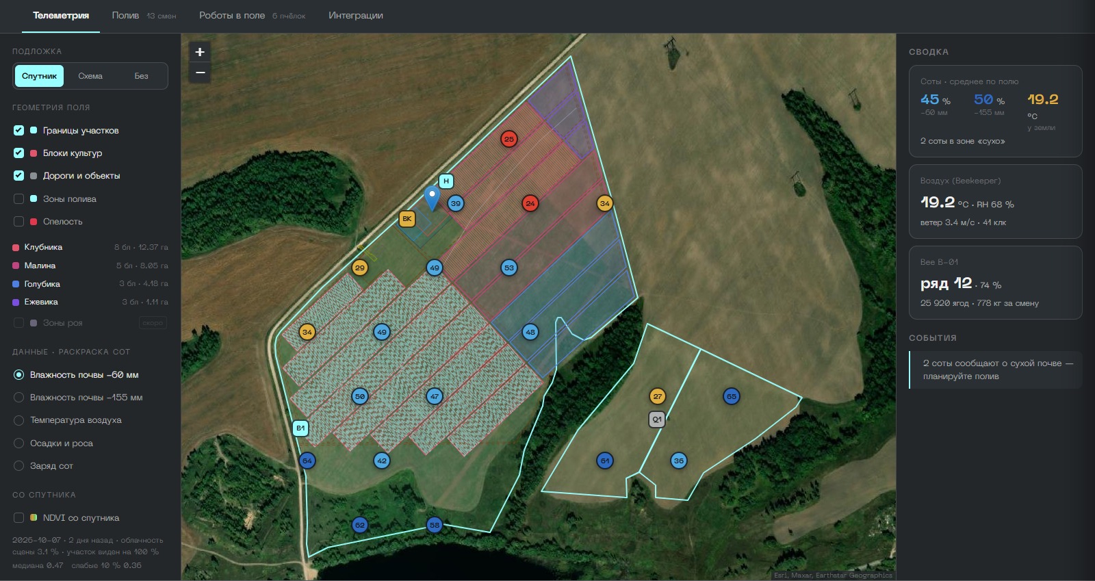1095x581 pixels.
Task: Select the BK square marker on the map
Action: tap(407, 219)
